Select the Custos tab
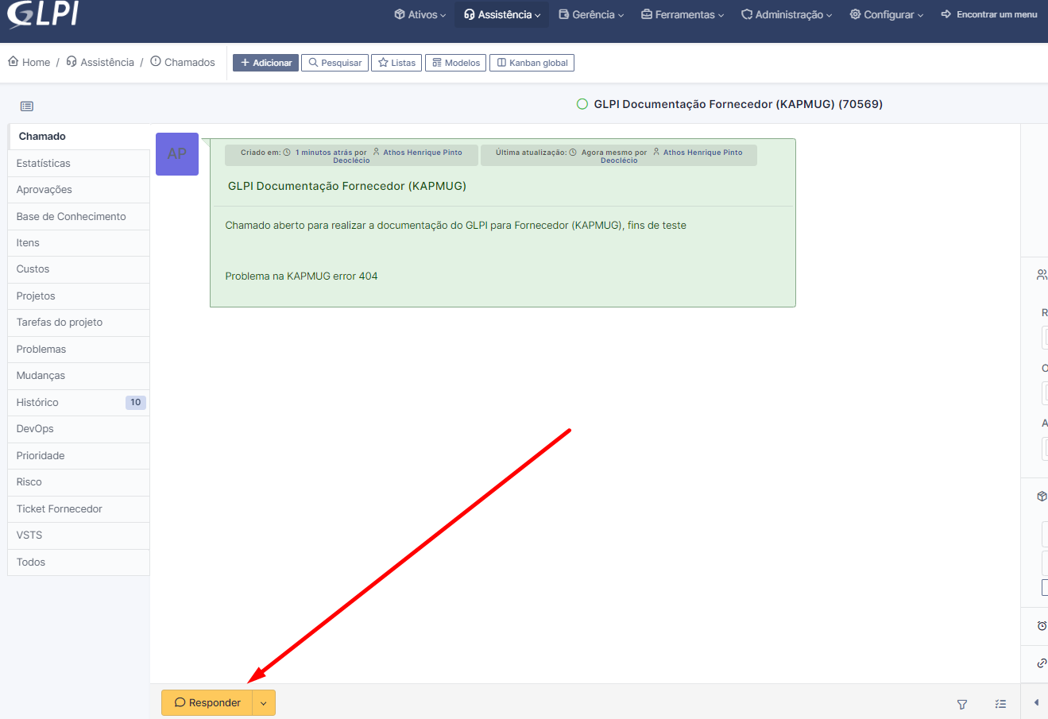 pos(79,269)
